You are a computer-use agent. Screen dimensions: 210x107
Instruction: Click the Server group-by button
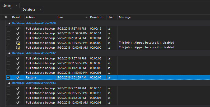[8, 6]
